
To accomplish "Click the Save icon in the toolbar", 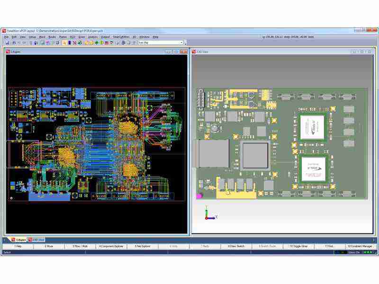I will (7, 43).
